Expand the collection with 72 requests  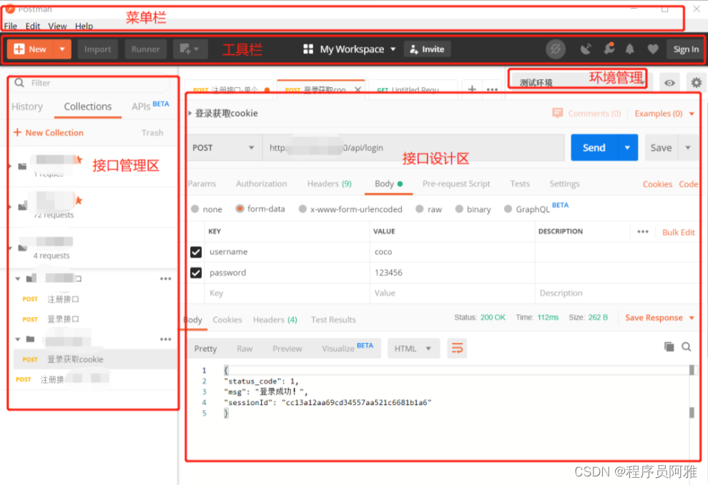[10, 206]
